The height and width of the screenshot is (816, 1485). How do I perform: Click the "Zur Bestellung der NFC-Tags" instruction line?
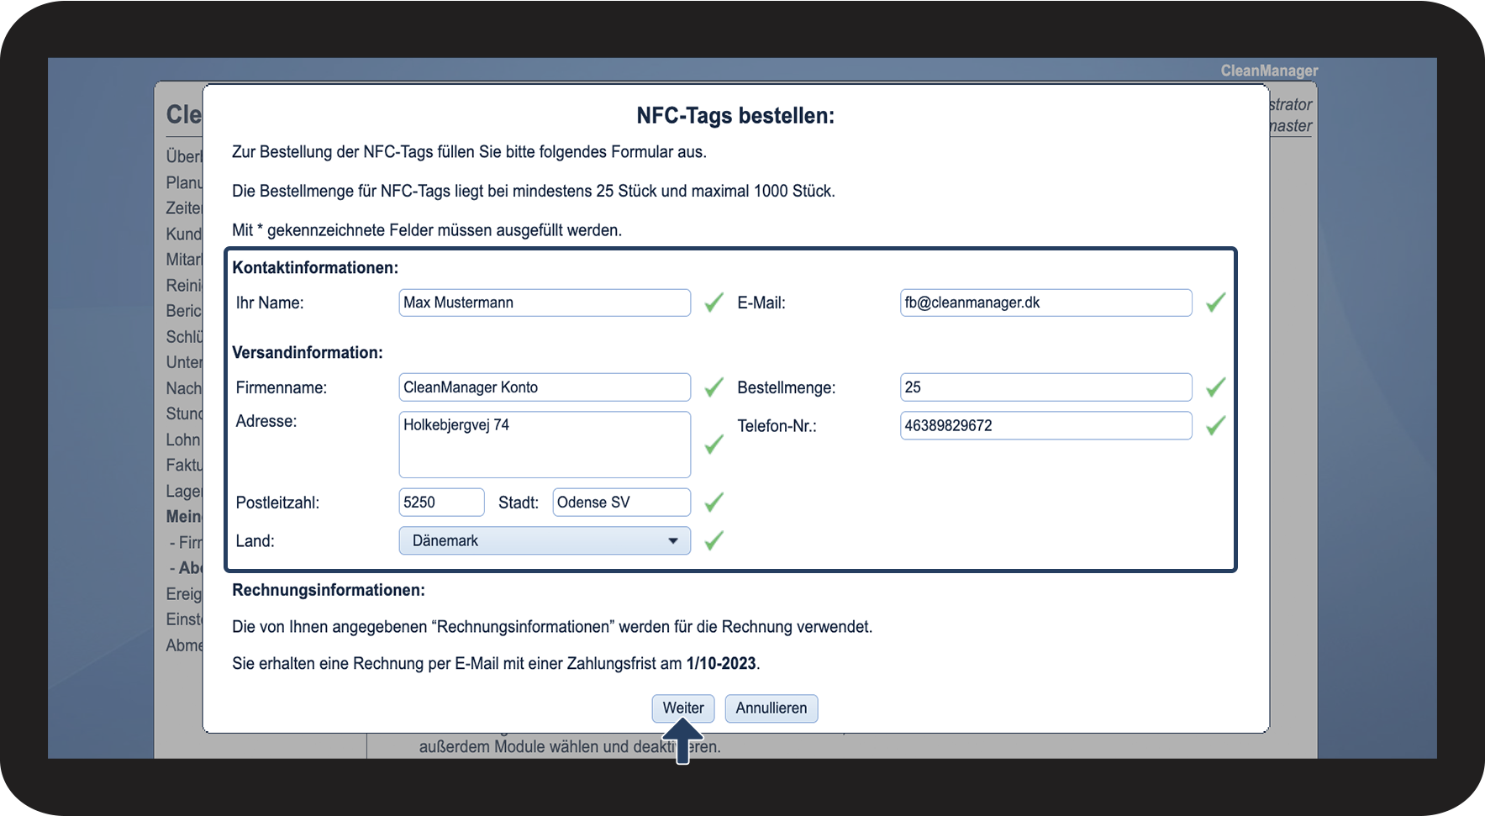[469, 152]
